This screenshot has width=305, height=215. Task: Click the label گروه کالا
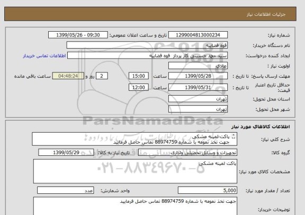pyautogui.click(x=281, y=153)
